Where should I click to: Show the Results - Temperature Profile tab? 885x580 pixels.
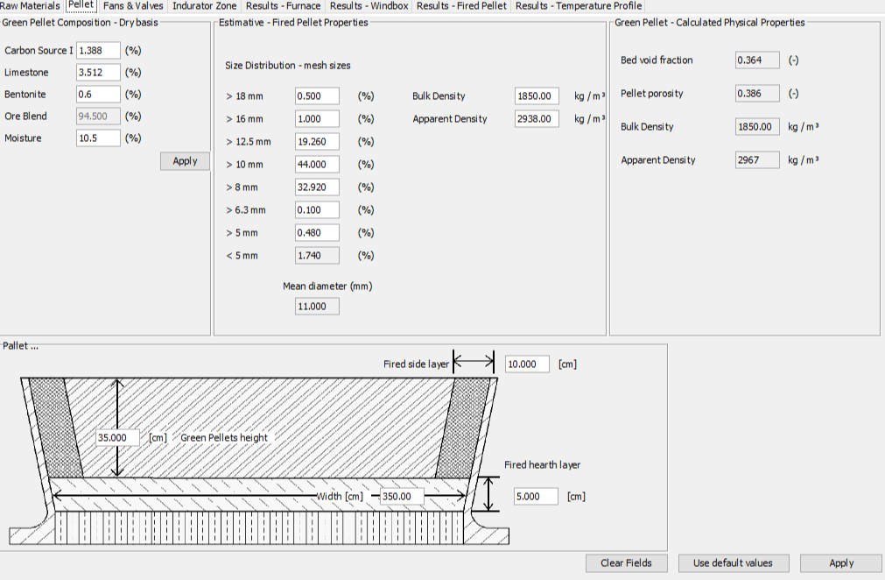(578, 6)
